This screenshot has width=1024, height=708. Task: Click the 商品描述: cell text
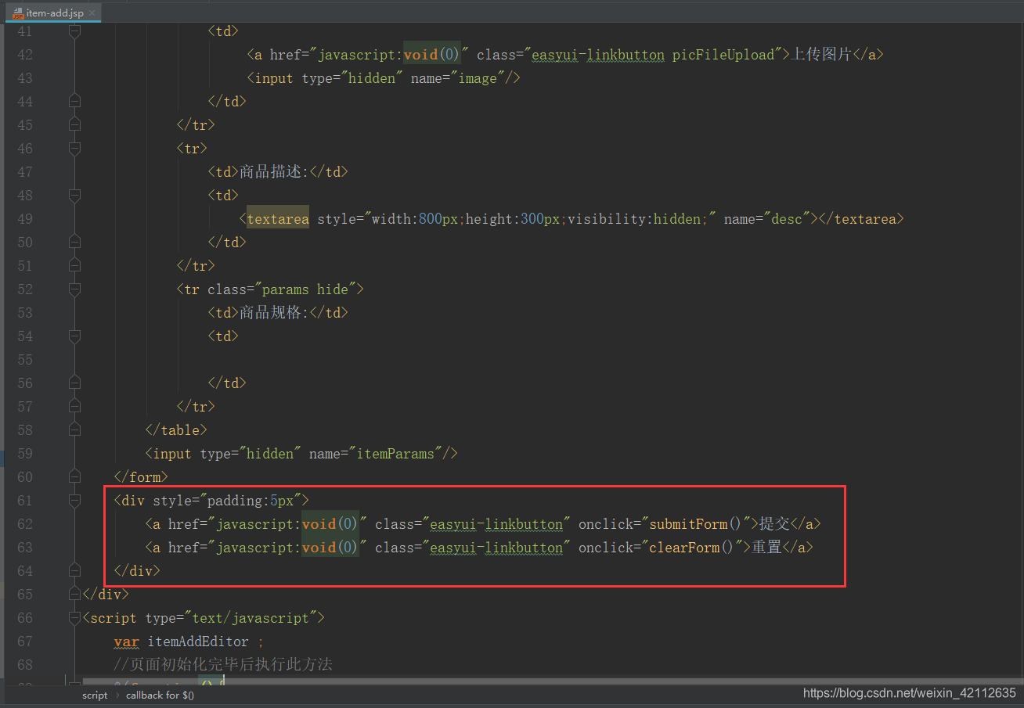click(274, 172)
